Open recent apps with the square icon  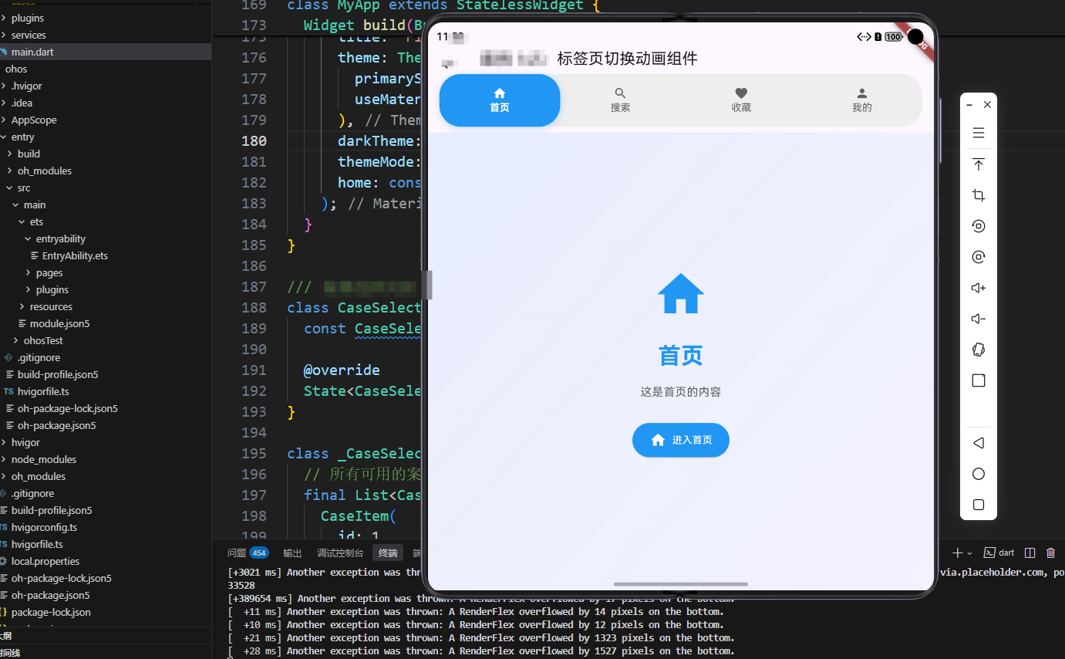(979, 505)
